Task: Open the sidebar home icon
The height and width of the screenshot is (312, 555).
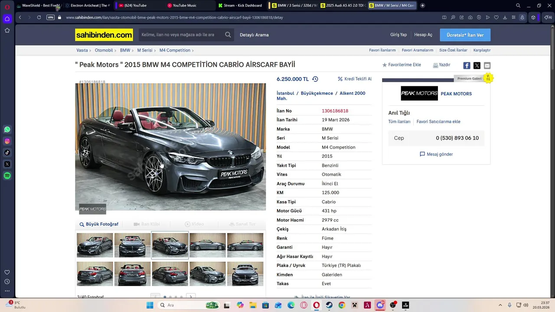Action: [7, 19]
